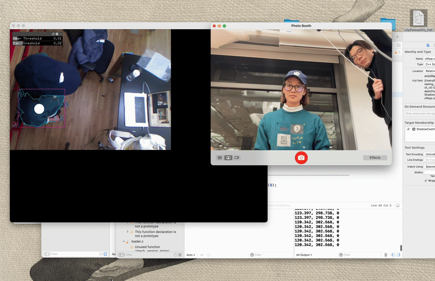The width and height of the screenshot is (435, 281).
Task: Click the load settings icon in the GUI panel
Action: 53,34
